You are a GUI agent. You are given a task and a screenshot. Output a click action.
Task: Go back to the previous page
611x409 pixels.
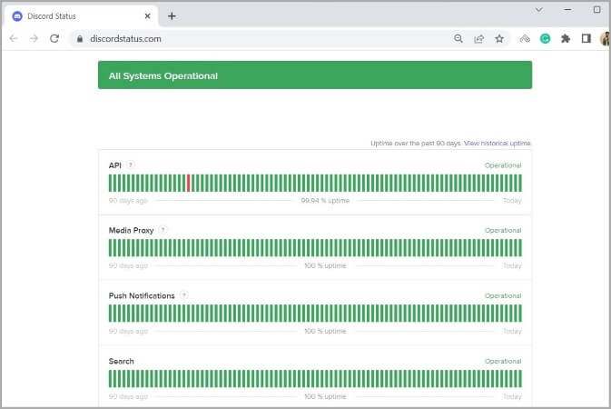pos(14,38)
